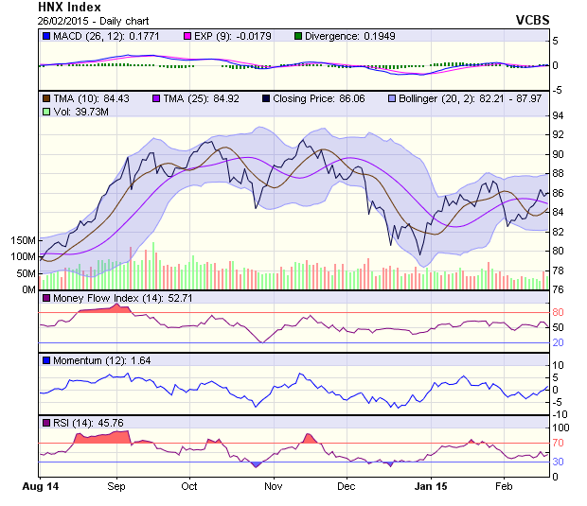Viewport: 587px width, 506px height.
Task: Select the Jan 15 time axis label
Action: point(431,486)
